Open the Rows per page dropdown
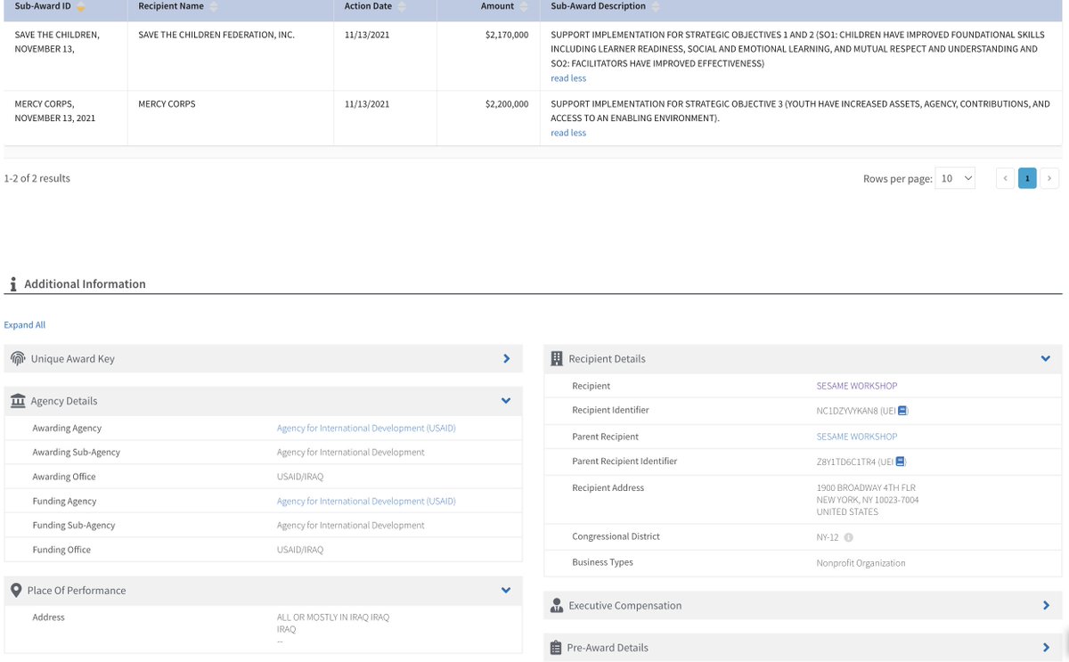The height and width of the screenshot is (662, 1069). (956, 178)
